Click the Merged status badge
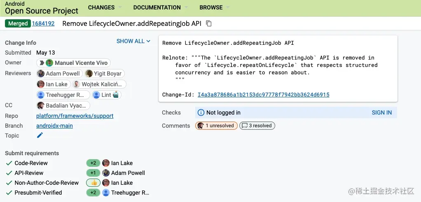The width and height of the screenshot is (421, 202). pos(18,23)
